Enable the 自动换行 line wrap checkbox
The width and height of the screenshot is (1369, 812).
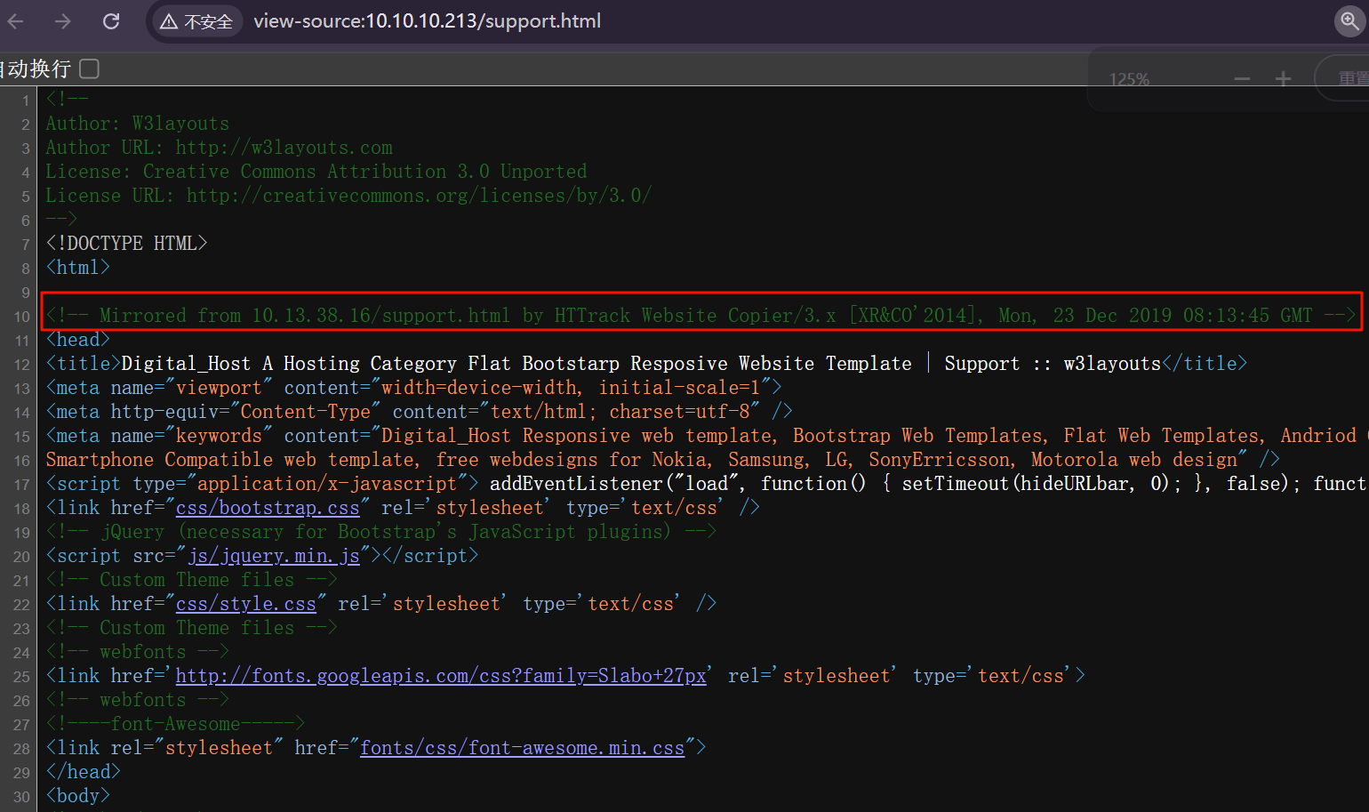pyautogui.click(x=89, y=68)
